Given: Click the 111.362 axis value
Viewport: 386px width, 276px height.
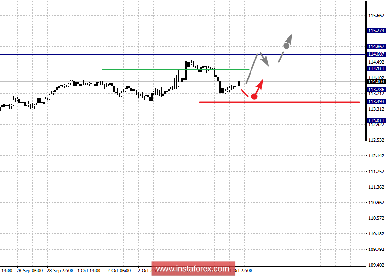Looking at the screenshot, I should point(376,187).
